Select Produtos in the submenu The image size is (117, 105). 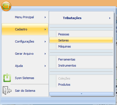coord(81,85)
